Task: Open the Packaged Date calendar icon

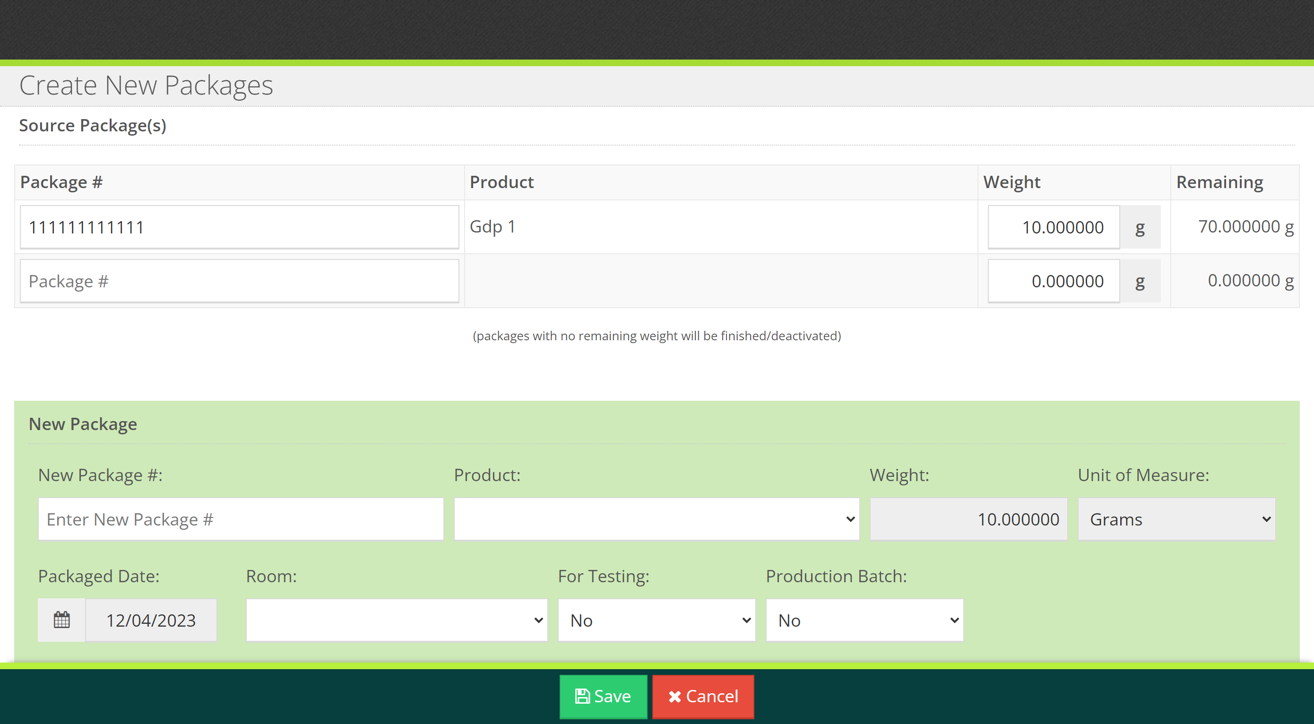Action: click(62, 620)
